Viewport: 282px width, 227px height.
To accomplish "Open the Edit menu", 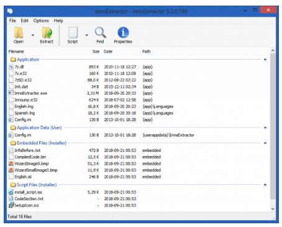I will click(x=24, y=21).
